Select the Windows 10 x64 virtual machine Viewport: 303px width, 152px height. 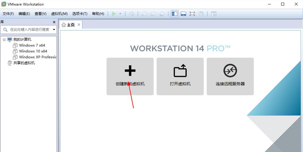click(x=33, y=51)
